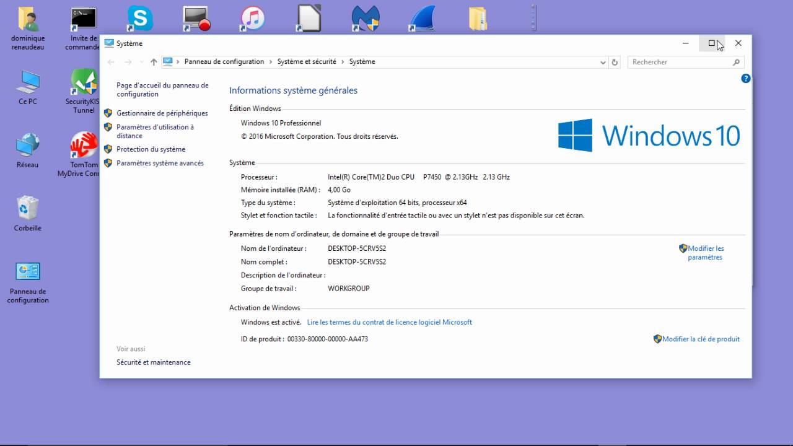Open the blue help question mark
793x446 pixels.
pos(745,79)
